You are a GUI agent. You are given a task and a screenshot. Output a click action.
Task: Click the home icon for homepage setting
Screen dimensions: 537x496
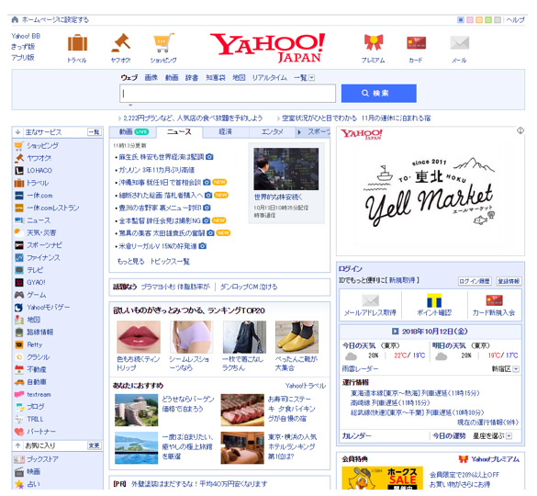pyautogui.click(x=15, y=19)
